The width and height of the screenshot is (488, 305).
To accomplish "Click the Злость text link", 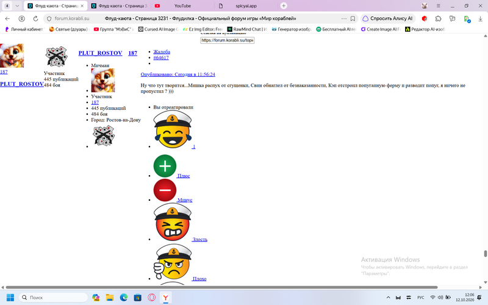I will coord(199,239).
